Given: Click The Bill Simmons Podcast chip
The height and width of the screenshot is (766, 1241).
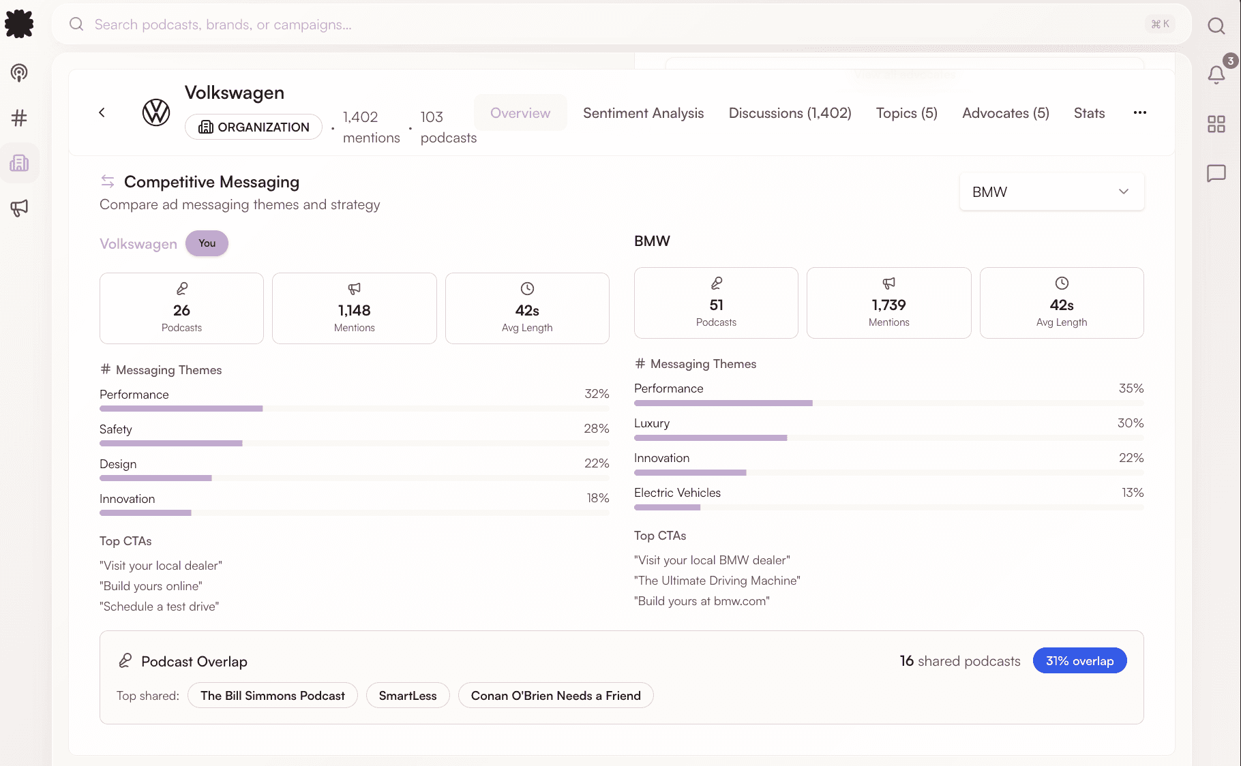Looking at the screenshot, I should tap(273, 695).
